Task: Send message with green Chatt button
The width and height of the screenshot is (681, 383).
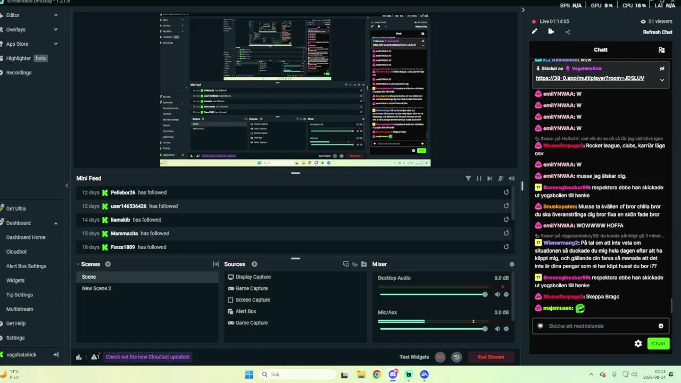Action: (659, 344)
